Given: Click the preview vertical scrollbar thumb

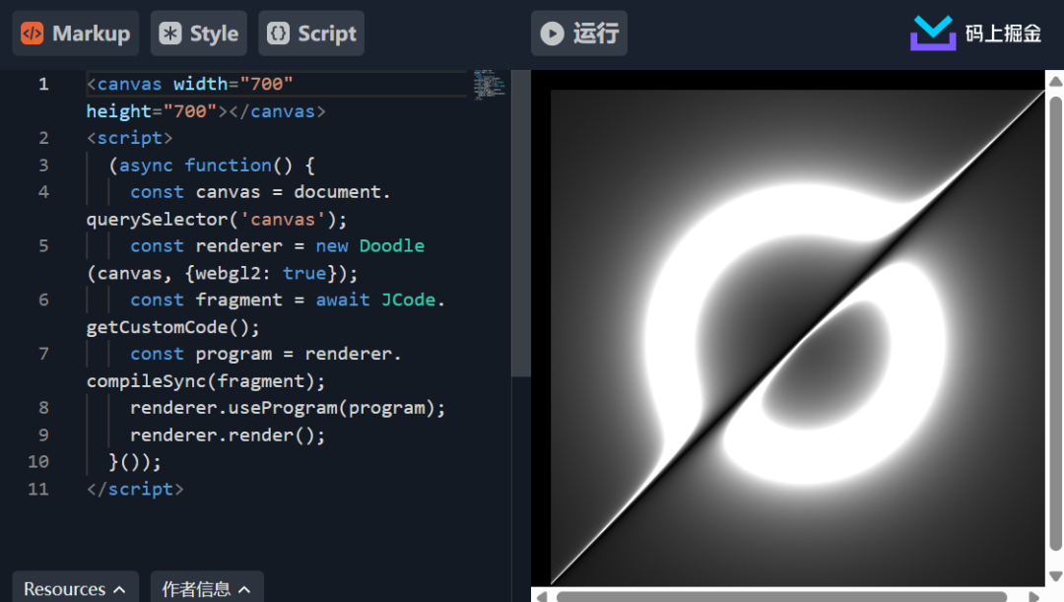Looking at the screenshot, I should click(x=1055, y=323).
